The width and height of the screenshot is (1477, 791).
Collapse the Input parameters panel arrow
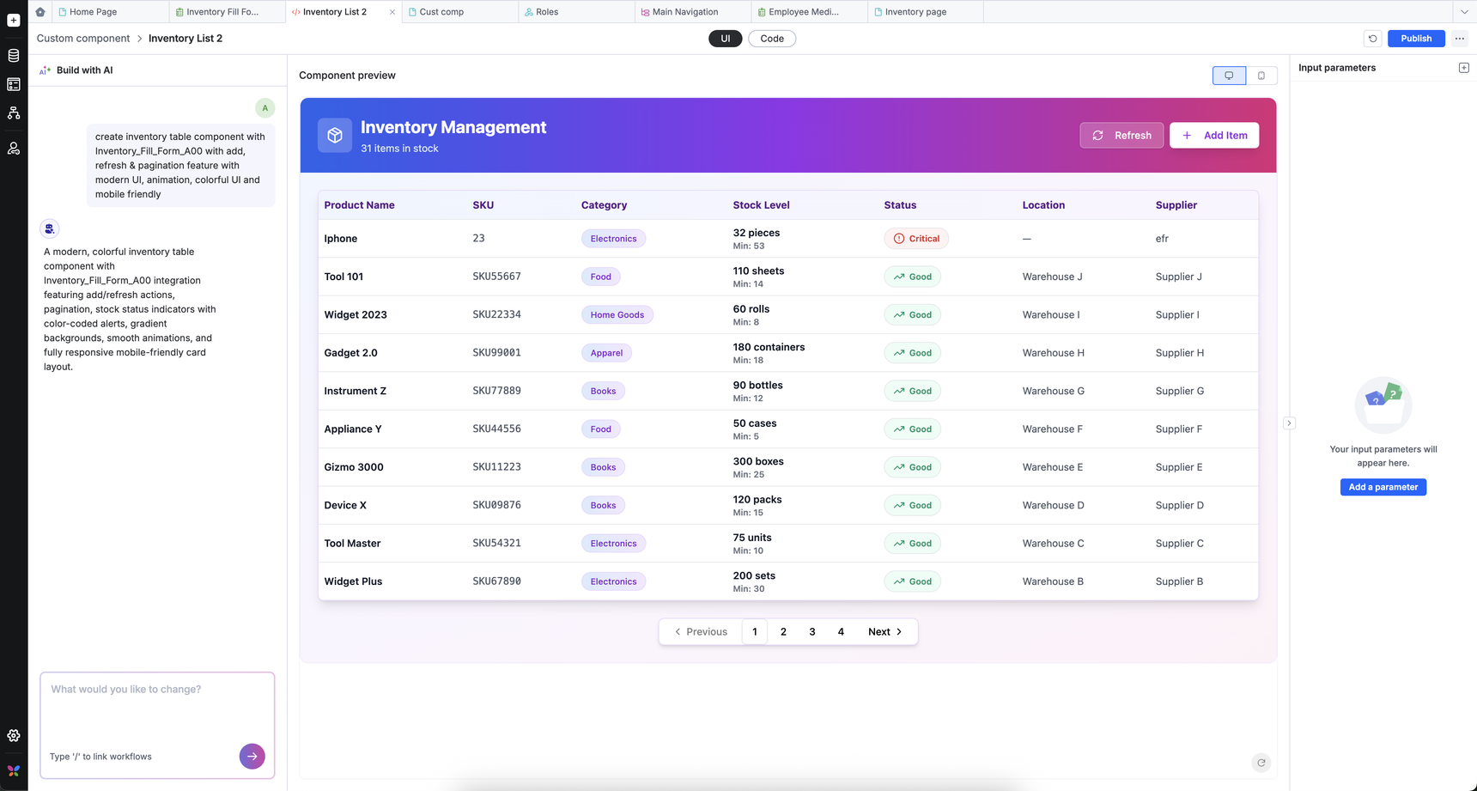[1289, 423]
